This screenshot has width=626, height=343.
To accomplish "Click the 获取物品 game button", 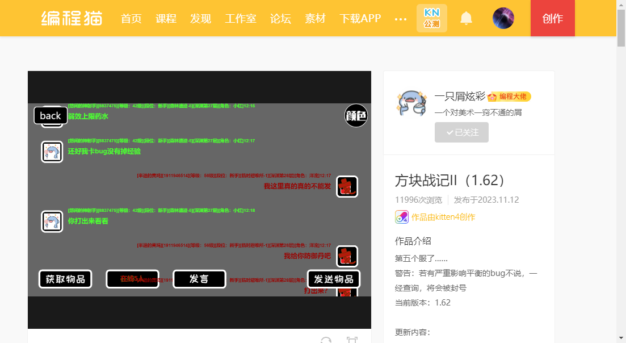I will pyautogui.click(x=65, y=279).
